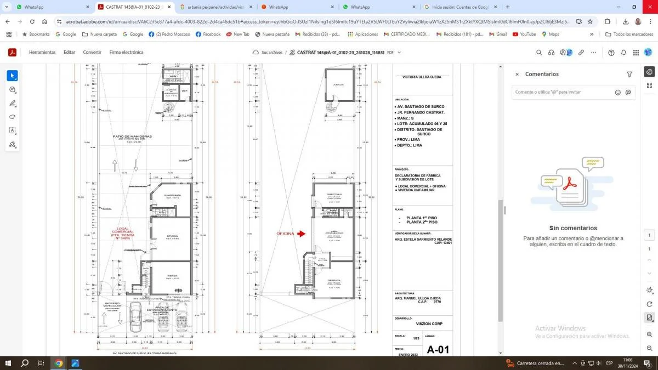Open the Facebook bookmark
This screenshot has width=658, height=370.
coord(208,34)
